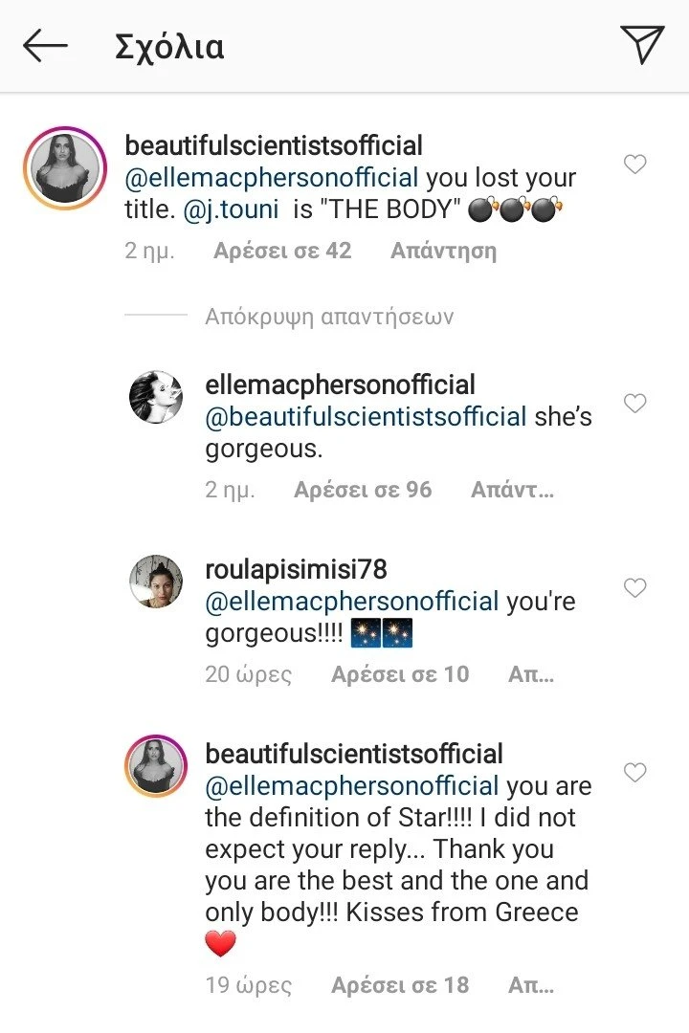Like roulapisimisi78's "you're gorgeous" reply

(634, 587)
